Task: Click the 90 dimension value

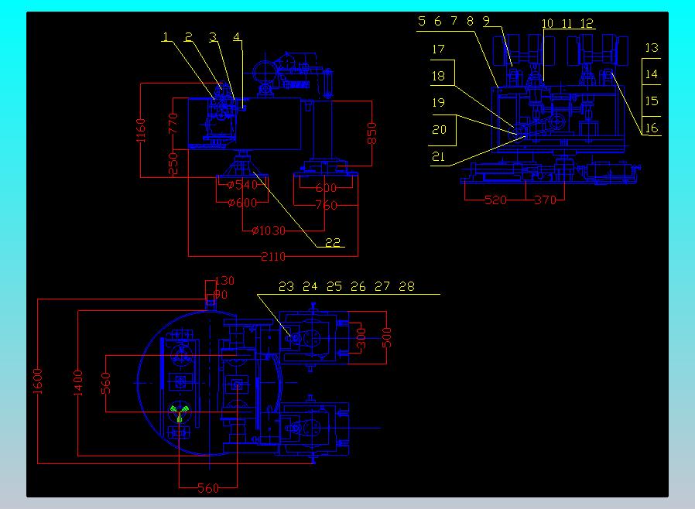Action: (x=221, y=294)
